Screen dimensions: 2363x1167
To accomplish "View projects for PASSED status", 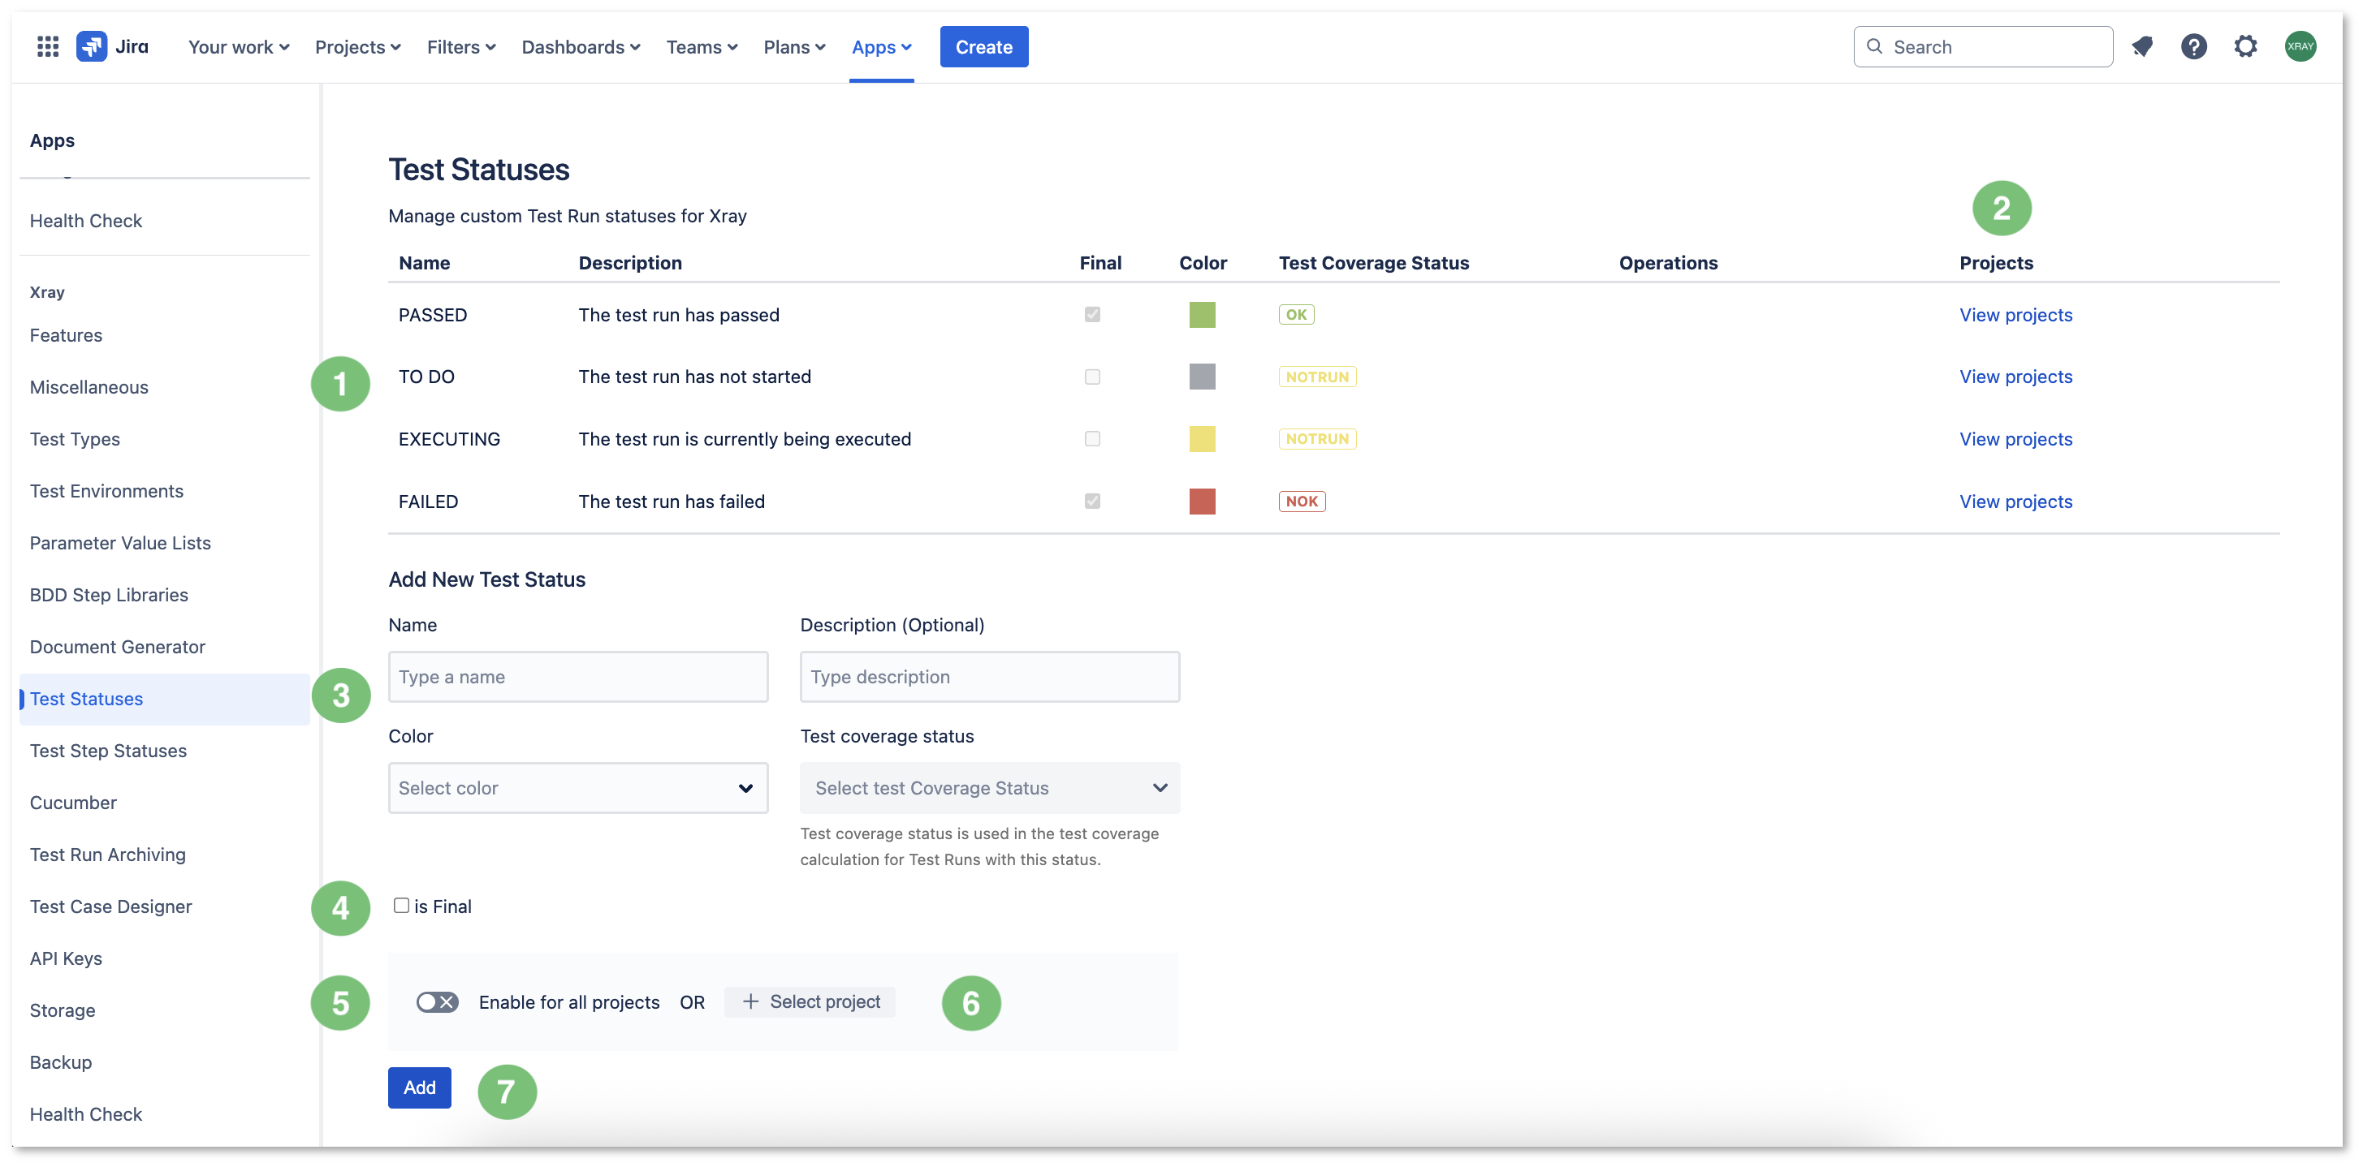I will tap(2015, 314).
